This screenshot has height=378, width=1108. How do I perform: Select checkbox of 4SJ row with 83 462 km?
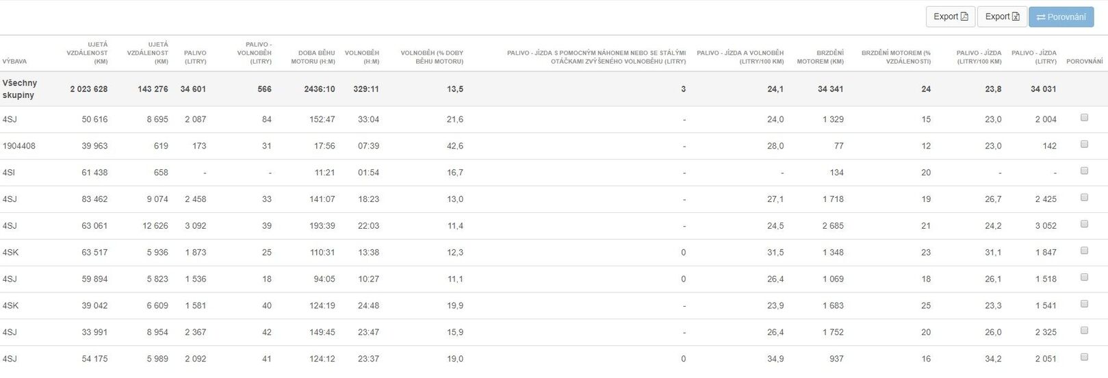tap(1084, 198)
